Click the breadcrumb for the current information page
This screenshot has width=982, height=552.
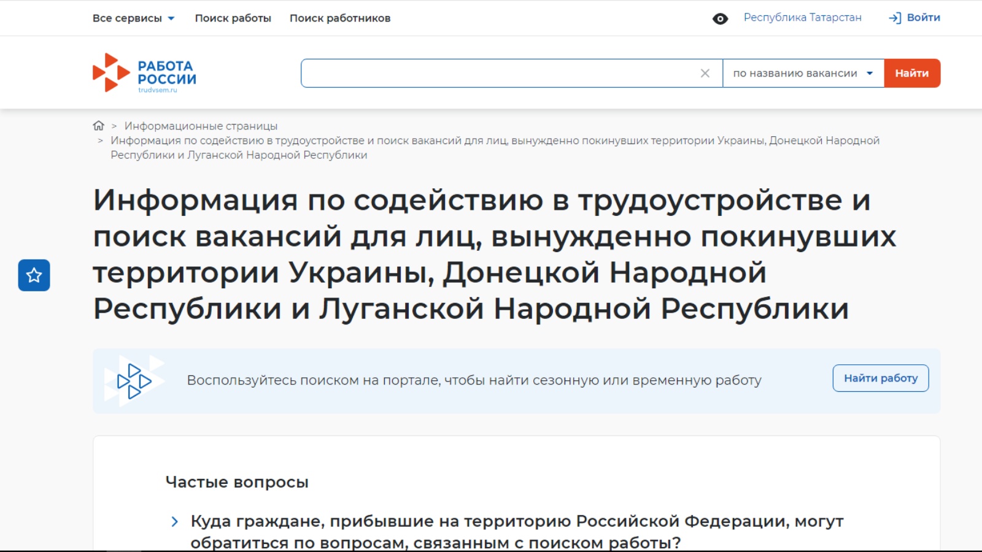(x=495, y=148)
